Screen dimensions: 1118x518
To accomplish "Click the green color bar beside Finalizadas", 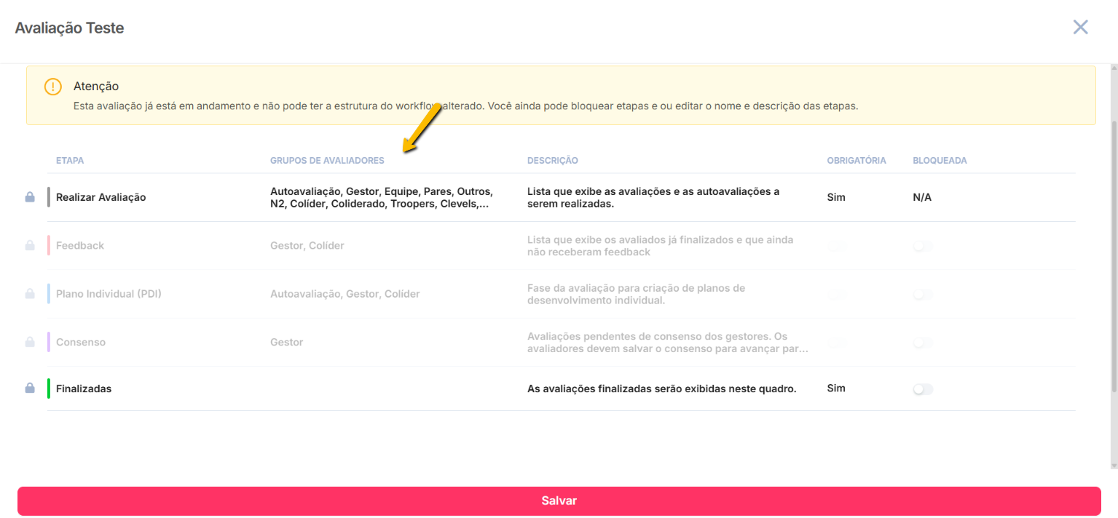I will coord(49,388).
